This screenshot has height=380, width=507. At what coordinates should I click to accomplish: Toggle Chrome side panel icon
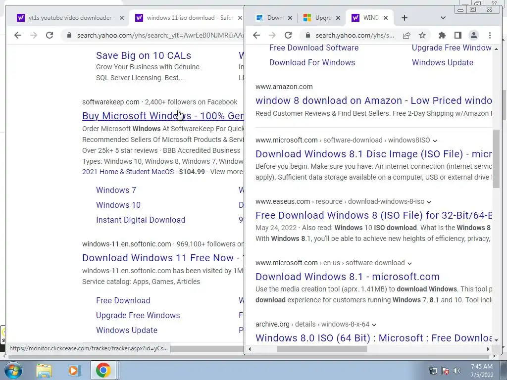[458, 35]
